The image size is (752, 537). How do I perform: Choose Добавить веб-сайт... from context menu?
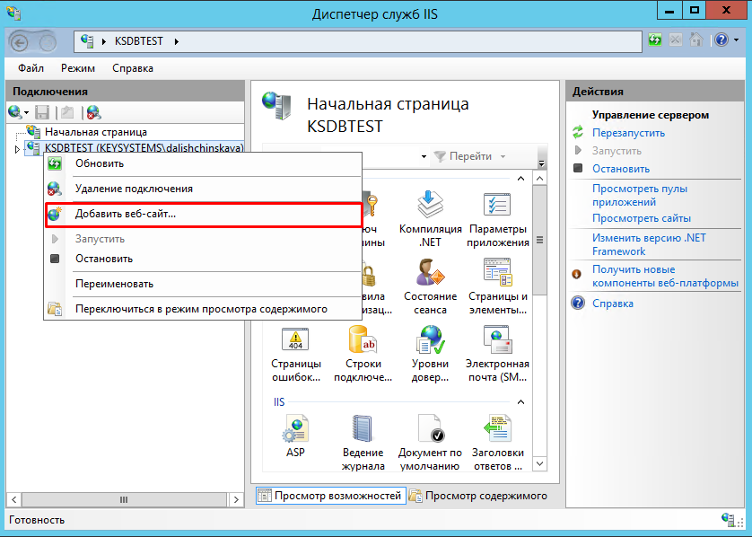pos(203,214)
